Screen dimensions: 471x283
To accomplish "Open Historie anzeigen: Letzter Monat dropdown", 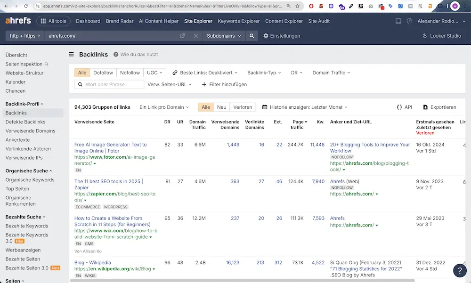I will tap(305, 107).
